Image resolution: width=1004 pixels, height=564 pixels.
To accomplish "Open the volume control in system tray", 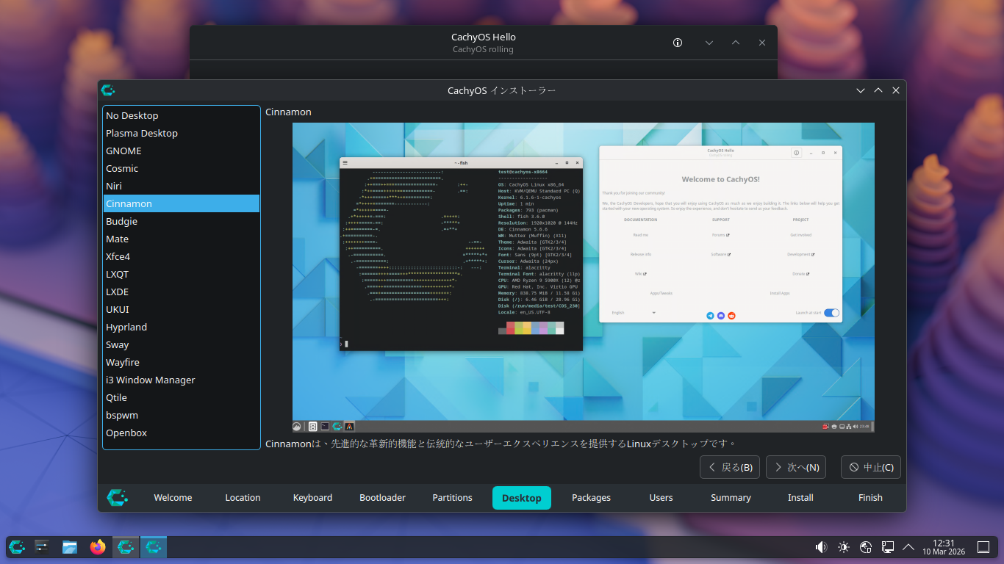I will (822, 547).
